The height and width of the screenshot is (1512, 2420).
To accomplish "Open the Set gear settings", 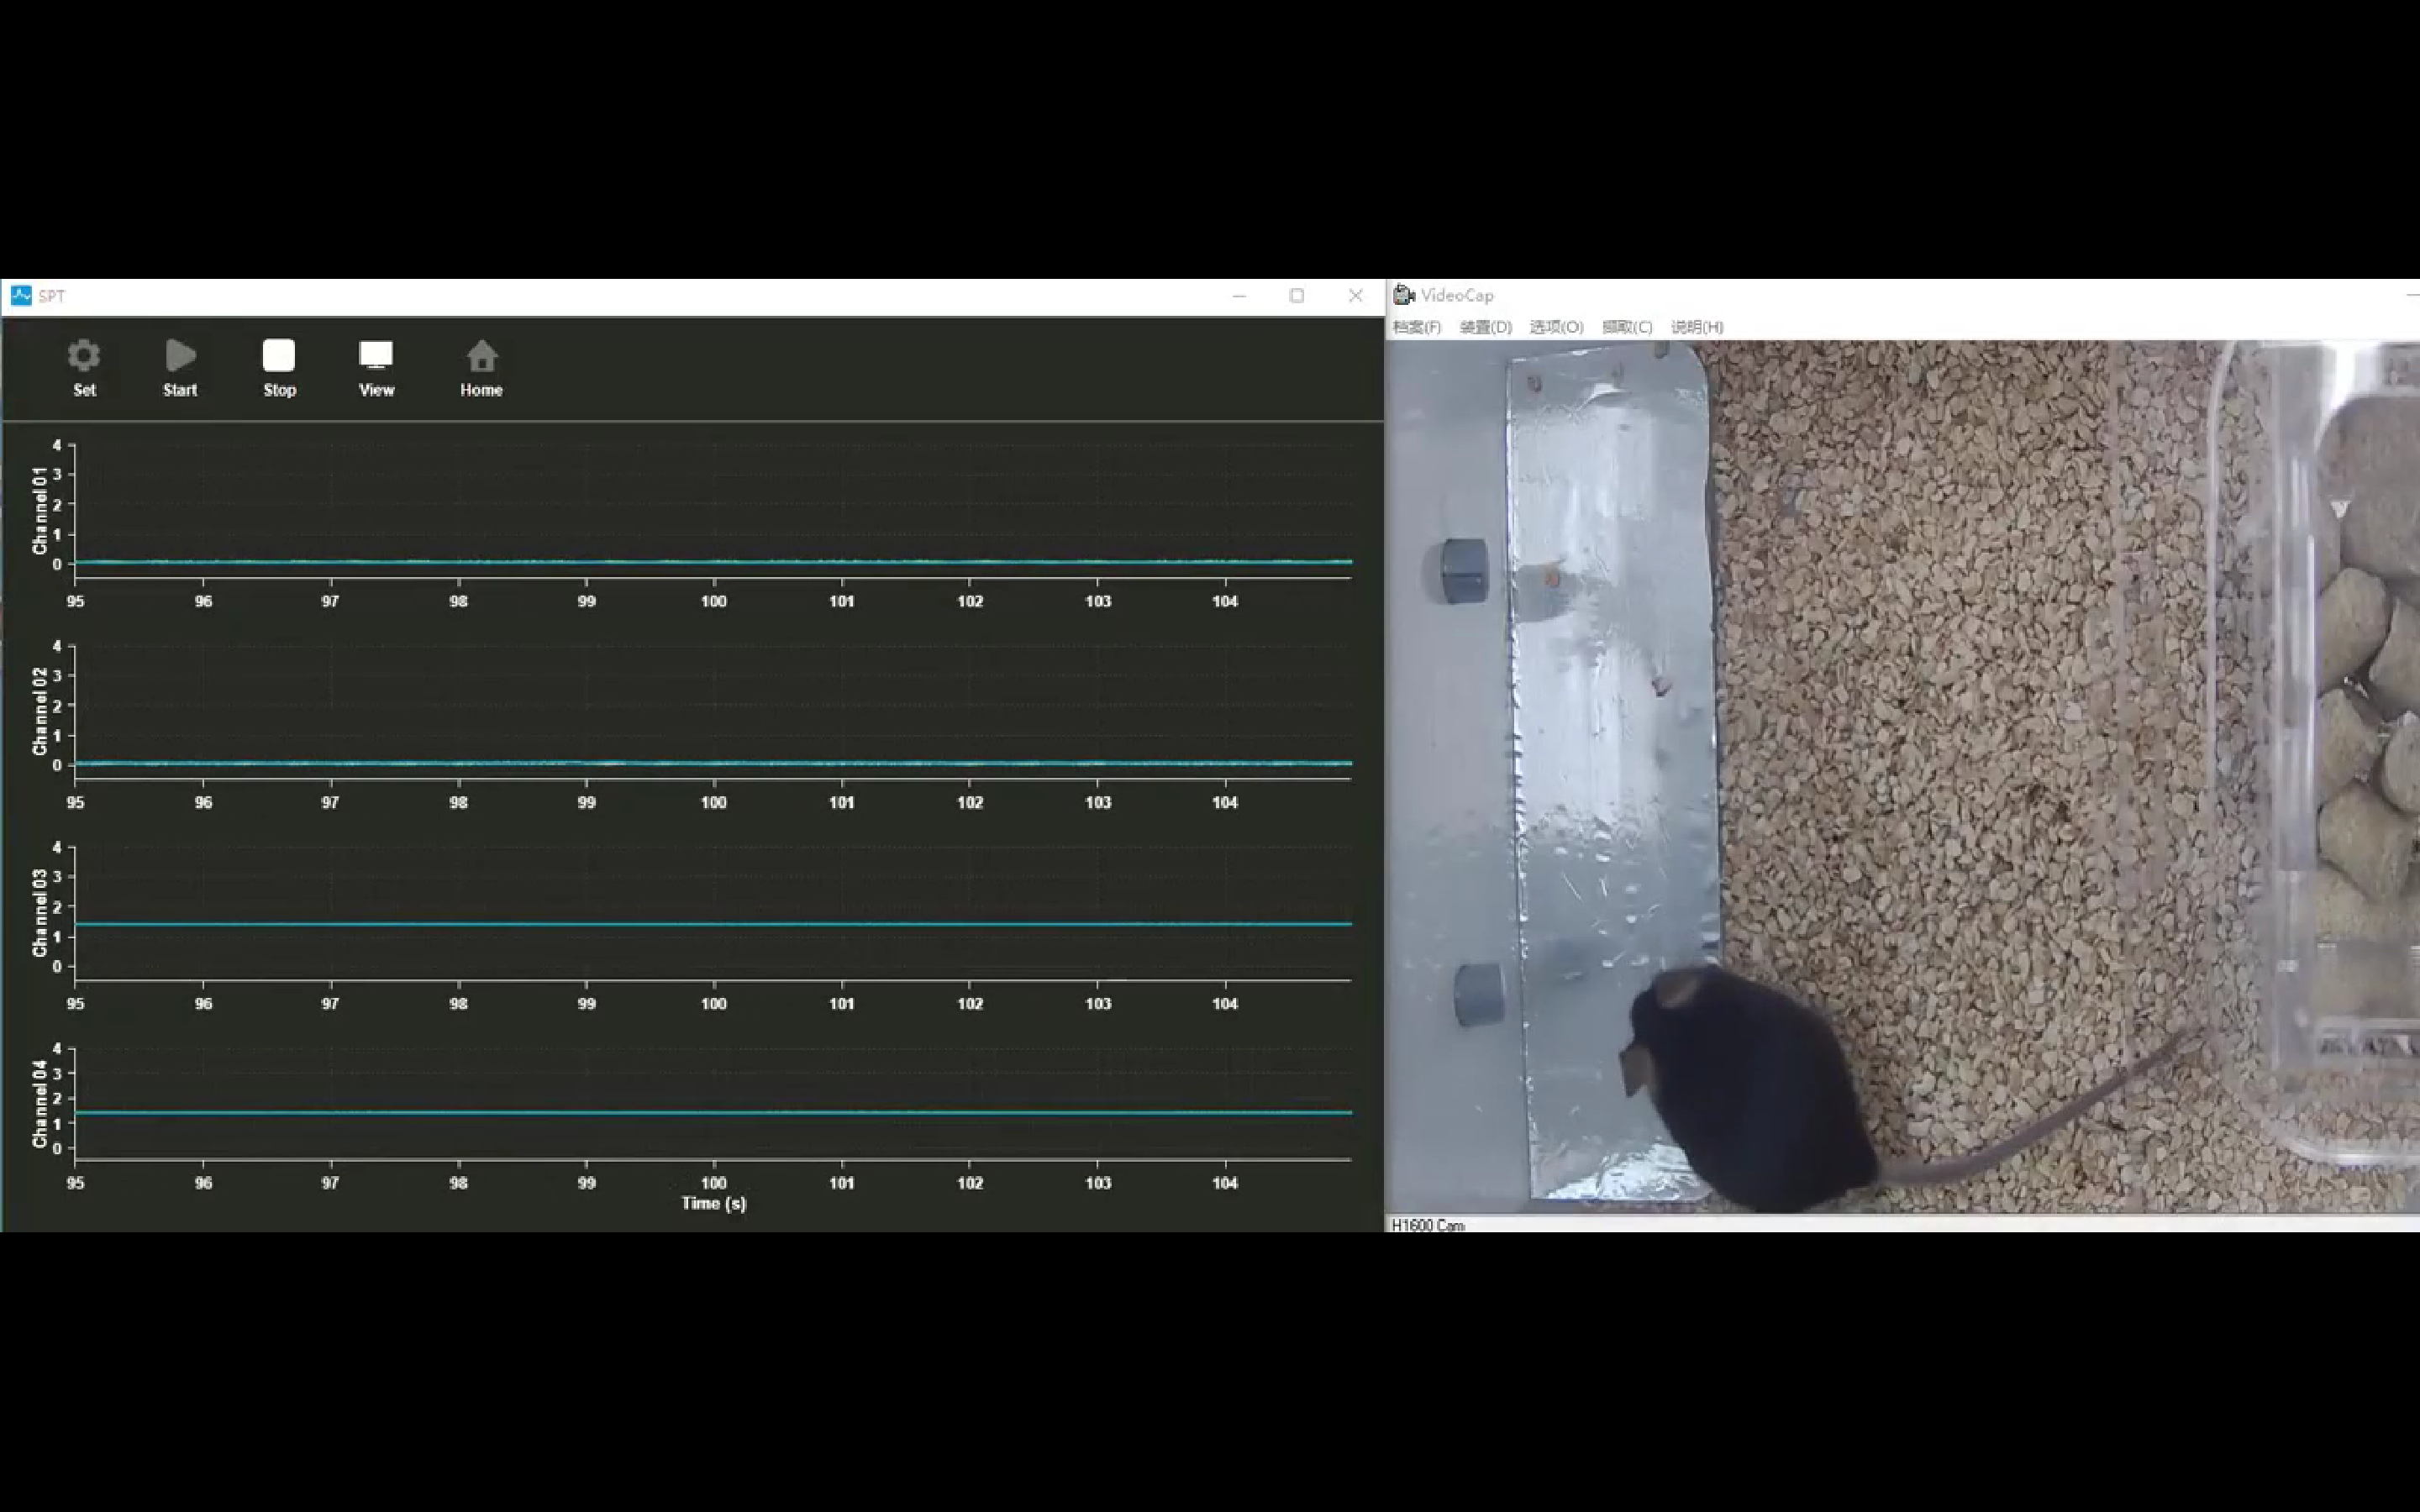I will click(84, 357).
